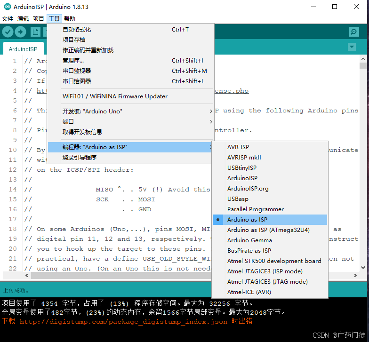Select Atmel-ICE (AVR) programmer

(270, 292)
